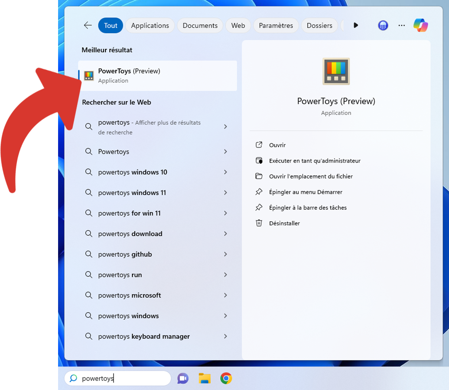Screen dimensions: 449x390
Task: Click the Ouvrir open-external icon
Action: pyautogui.click(x=259, y=145)
